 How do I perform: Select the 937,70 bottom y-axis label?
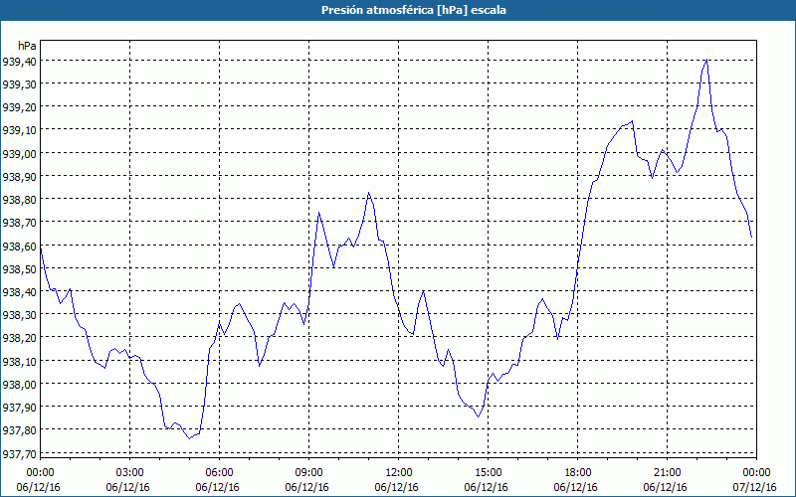pyautogui.click(x=19, y=453)
